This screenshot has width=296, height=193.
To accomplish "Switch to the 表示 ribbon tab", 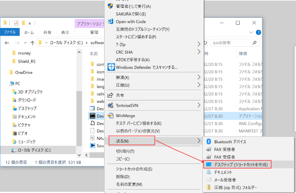I will tap(65, 32).
